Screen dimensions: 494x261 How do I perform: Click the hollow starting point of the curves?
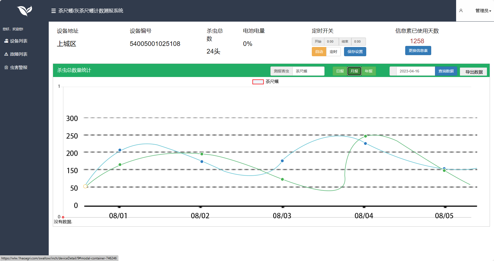(x=85, y=186)
